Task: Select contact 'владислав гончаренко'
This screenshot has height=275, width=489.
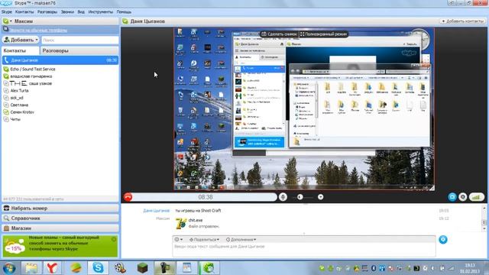Action: pyautogui.click(x=31, y=76)
